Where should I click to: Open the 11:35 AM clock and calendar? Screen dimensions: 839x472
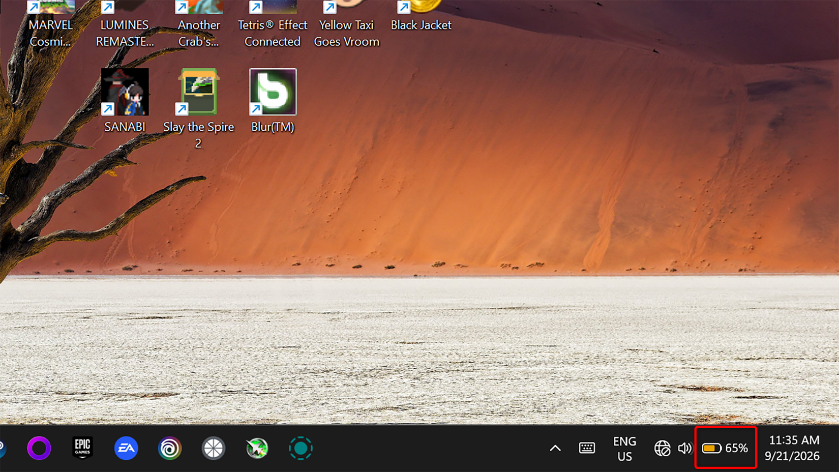pyautogui.click(x=792, y=448)
